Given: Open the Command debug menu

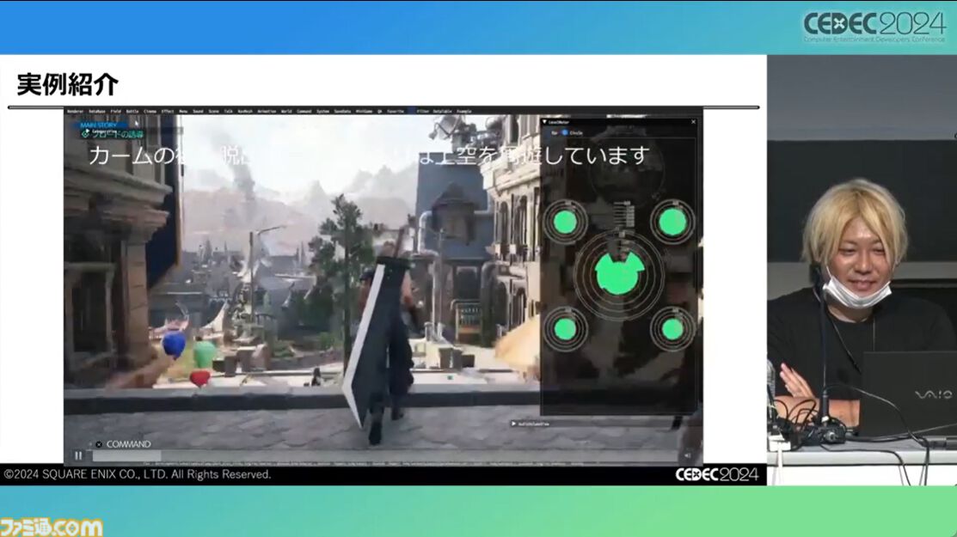Looking at the screenshot, I should pyautogui.click(x=304, y=112).
